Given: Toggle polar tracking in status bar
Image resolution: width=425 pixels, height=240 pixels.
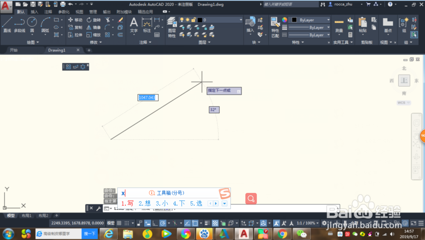Looking at the screenshot, I should click(x=163, y=223).
